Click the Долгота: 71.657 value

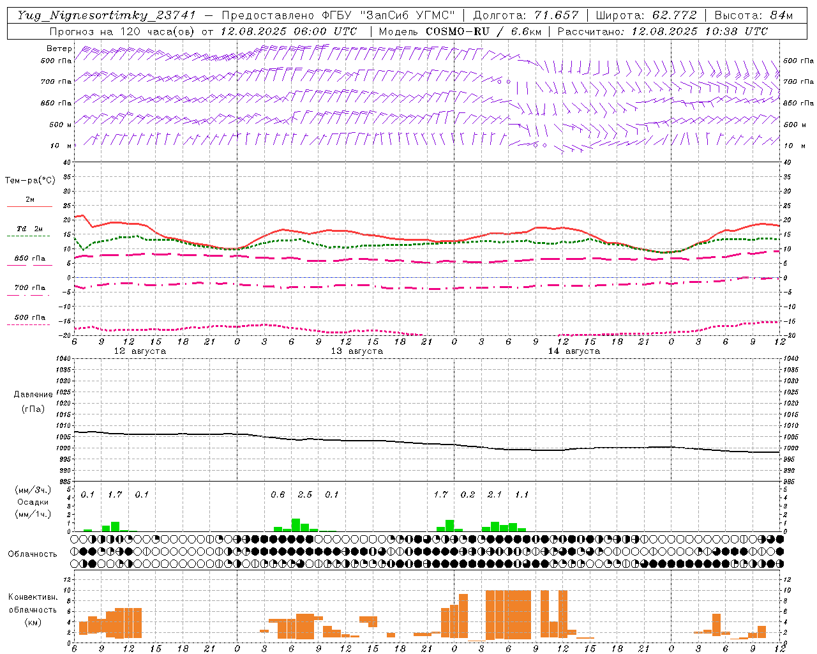point(526,15)
